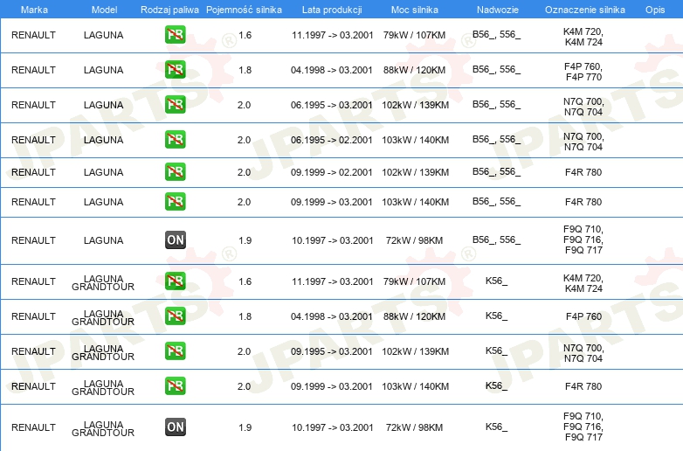The height and width of the screenshot is (451, 683).
Task: Click date 06.1995 -> 02.2001
Action: click(332, 140)
